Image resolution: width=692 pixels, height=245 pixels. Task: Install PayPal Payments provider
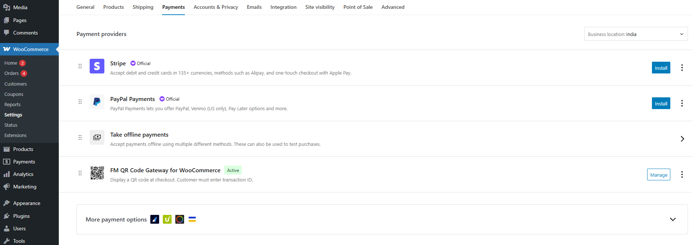(x=661, y=103)
